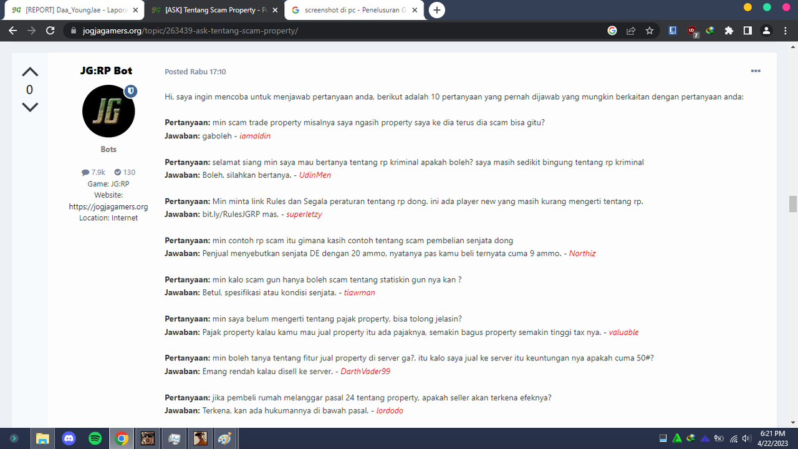Open the sunglasses-face game taskbar icon
The image size is (798, 449).
coord(148,438)
